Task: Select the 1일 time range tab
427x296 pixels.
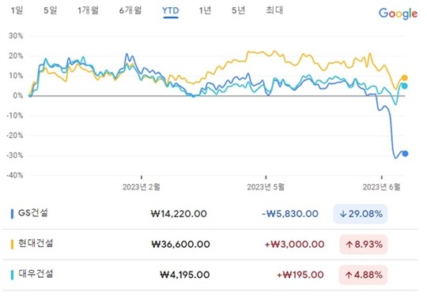Action: (x=17, y=10)
